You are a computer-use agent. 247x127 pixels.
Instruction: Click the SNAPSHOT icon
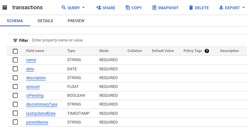(155, 7)
